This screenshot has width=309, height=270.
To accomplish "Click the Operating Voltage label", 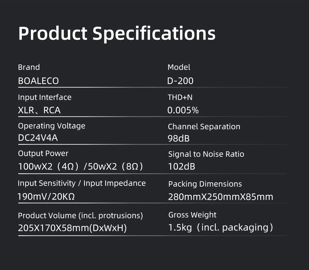I will click(51, 126).
